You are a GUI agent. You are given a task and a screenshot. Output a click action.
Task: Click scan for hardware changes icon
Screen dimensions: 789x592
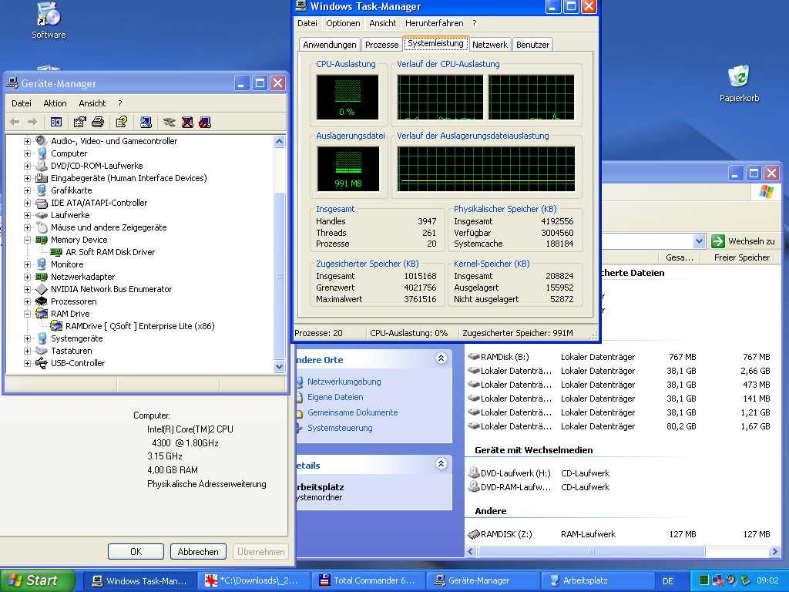click(146, 122)
